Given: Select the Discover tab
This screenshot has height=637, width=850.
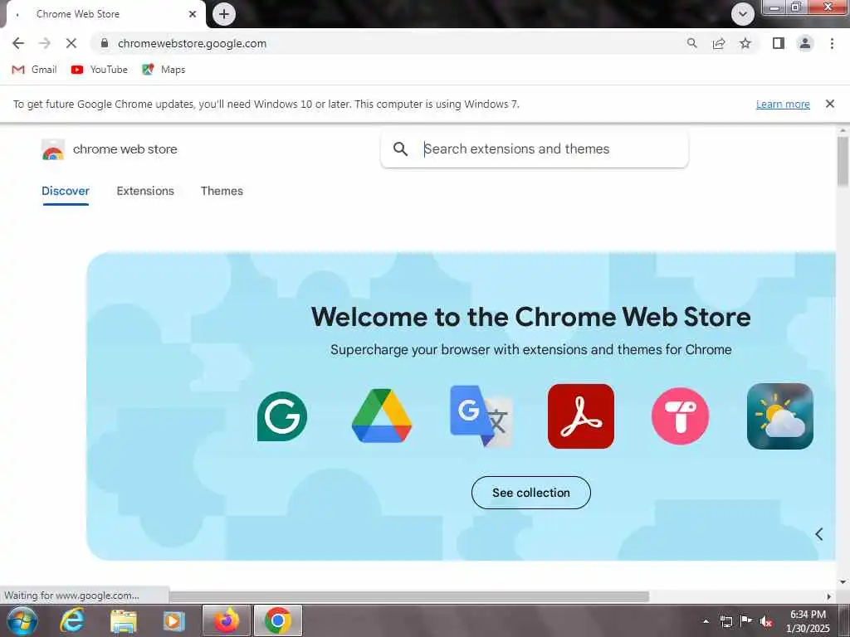Looking at the screenshot, I should (65, 192).
